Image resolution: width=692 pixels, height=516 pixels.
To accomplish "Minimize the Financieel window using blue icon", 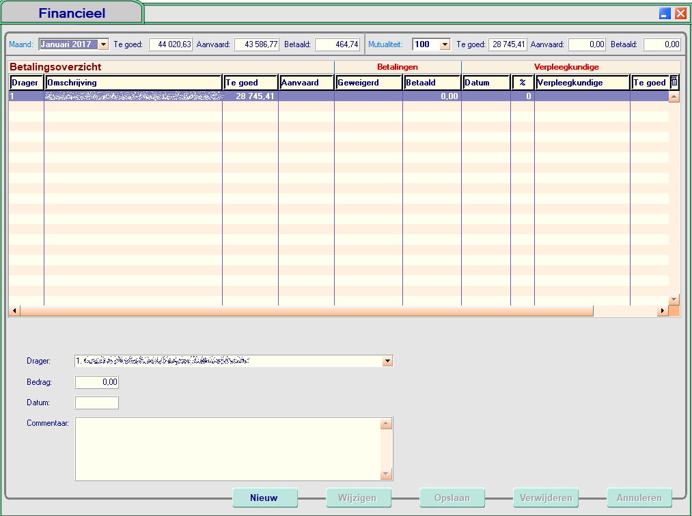I will [665, 13].
